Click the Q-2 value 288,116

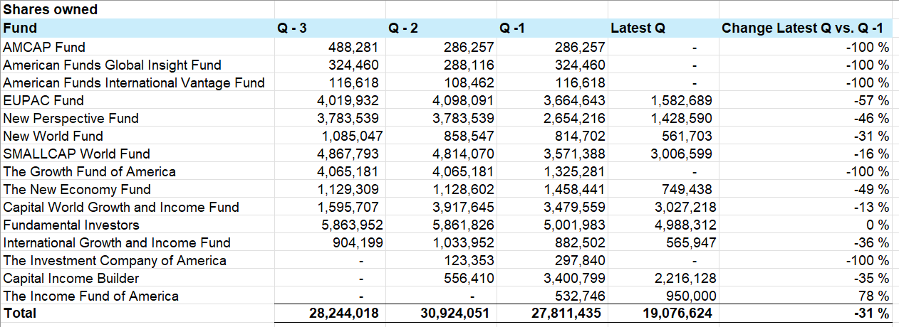coord(468,65)
